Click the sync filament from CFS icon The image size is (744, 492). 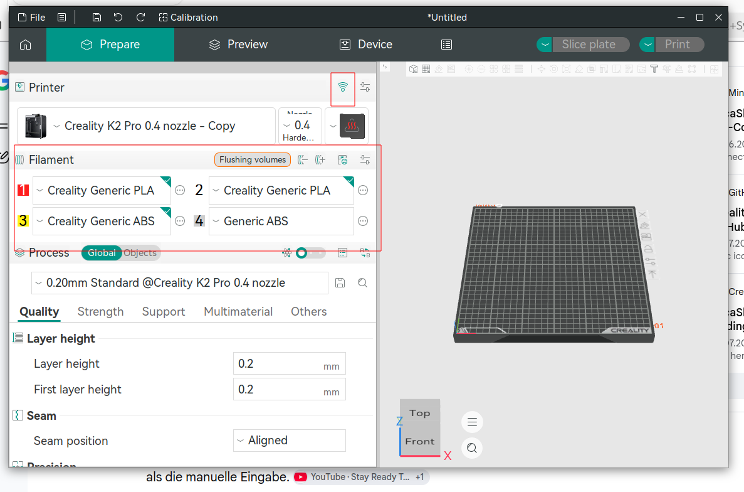[x=343, y=160]
